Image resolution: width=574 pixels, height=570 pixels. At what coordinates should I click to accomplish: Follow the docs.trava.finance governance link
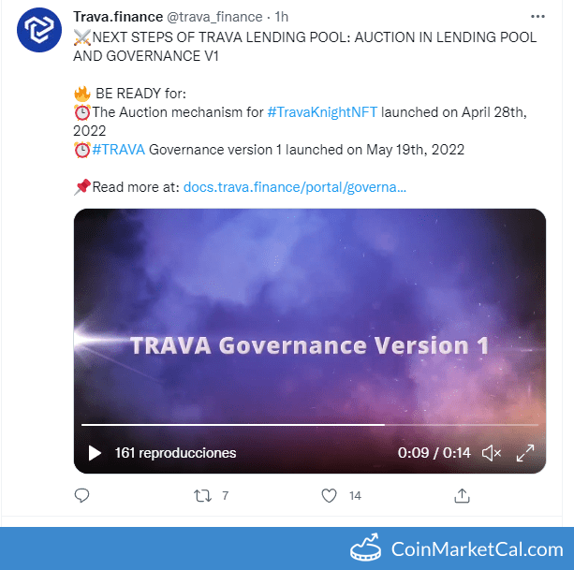tap(295, 187)
